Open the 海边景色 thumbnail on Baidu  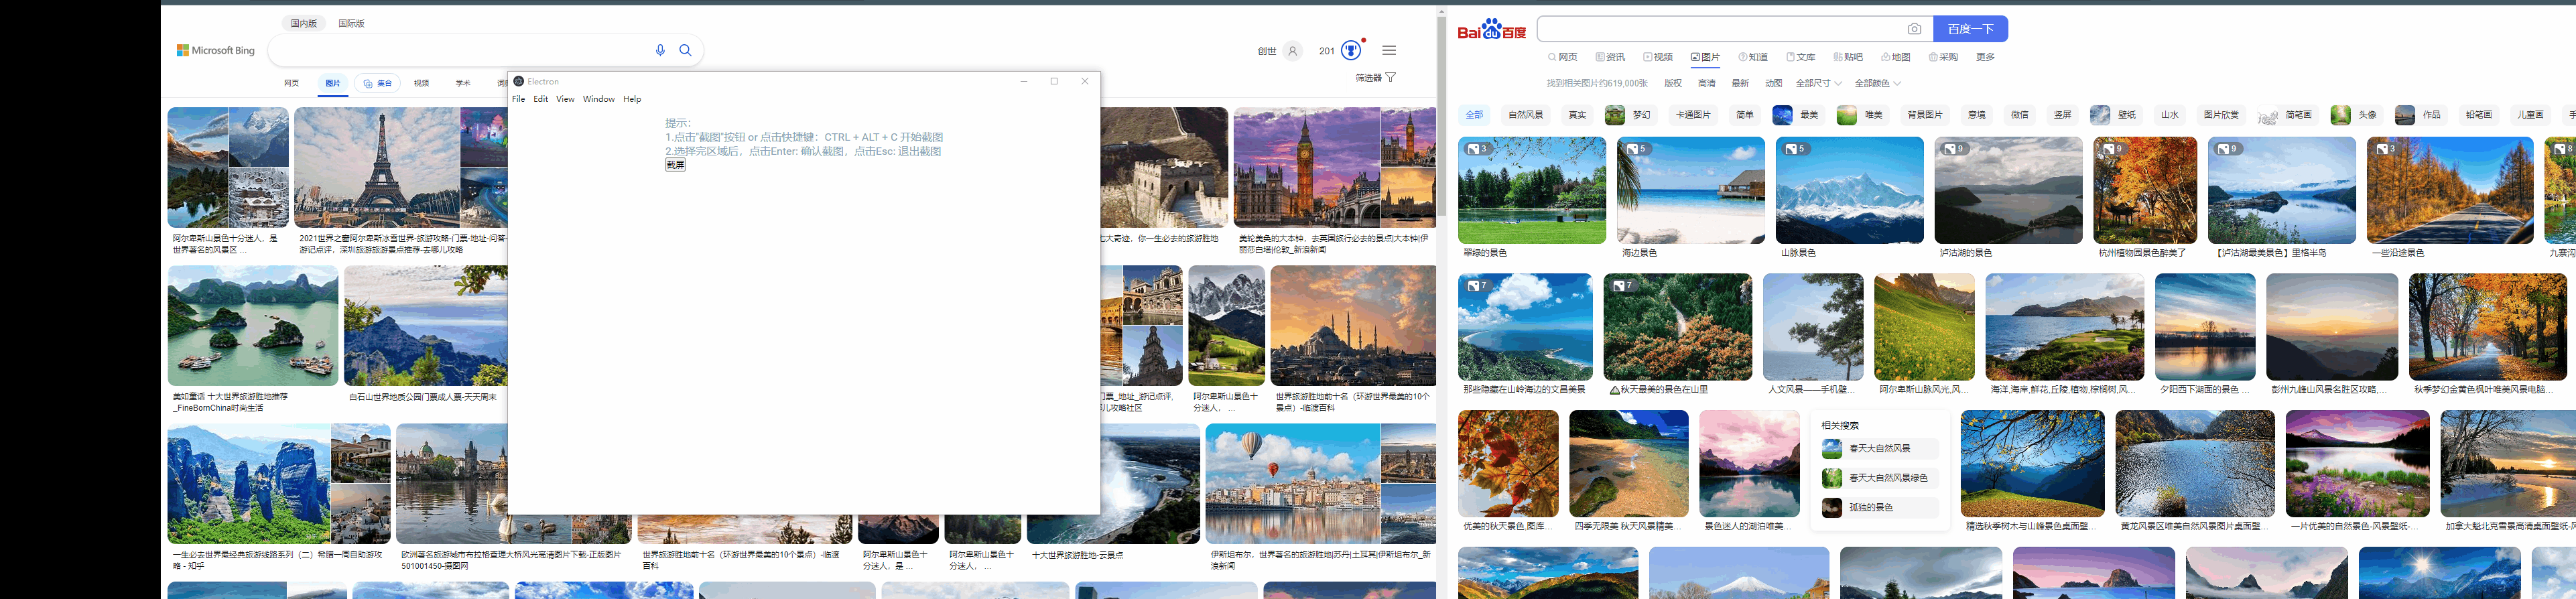(1691, 190)
